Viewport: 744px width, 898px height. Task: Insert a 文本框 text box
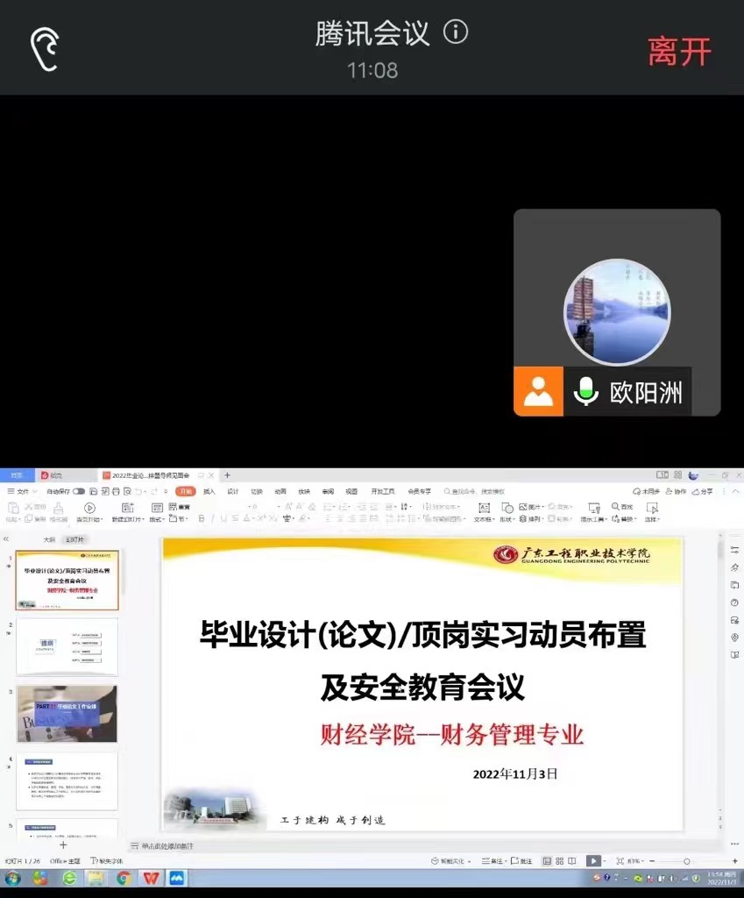[x=484, y=508]
